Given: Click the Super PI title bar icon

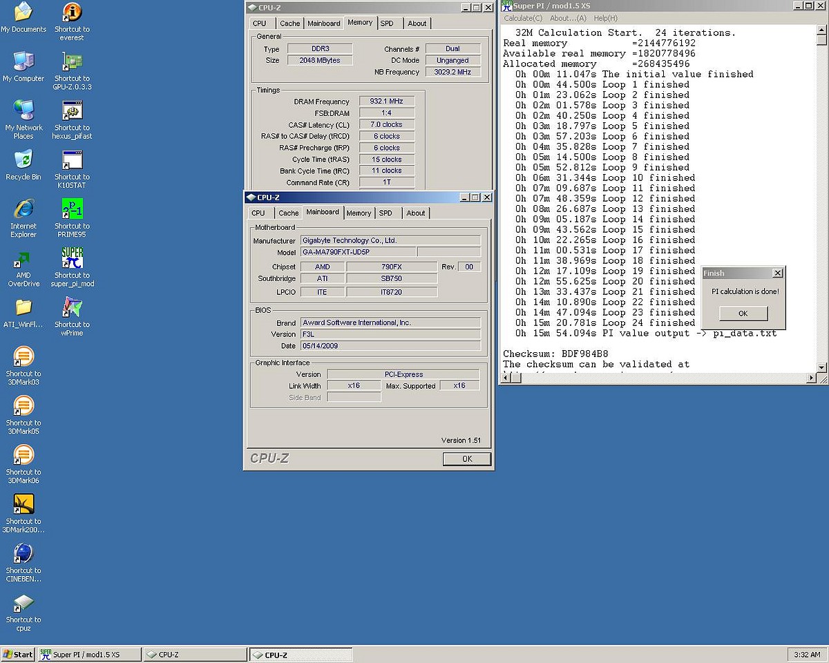Looking at the screenshot, I should [507, 6].
